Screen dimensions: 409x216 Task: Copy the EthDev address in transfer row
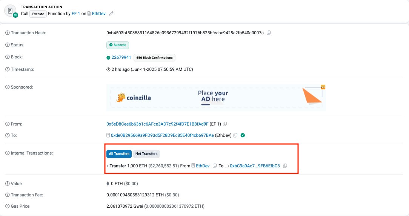(x=215, y=166)
